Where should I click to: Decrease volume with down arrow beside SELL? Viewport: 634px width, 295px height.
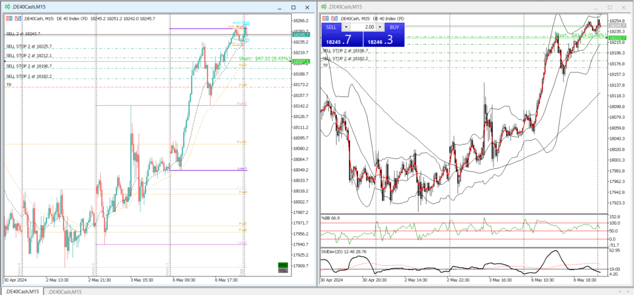pyautogui.click(x=347, y=27)
